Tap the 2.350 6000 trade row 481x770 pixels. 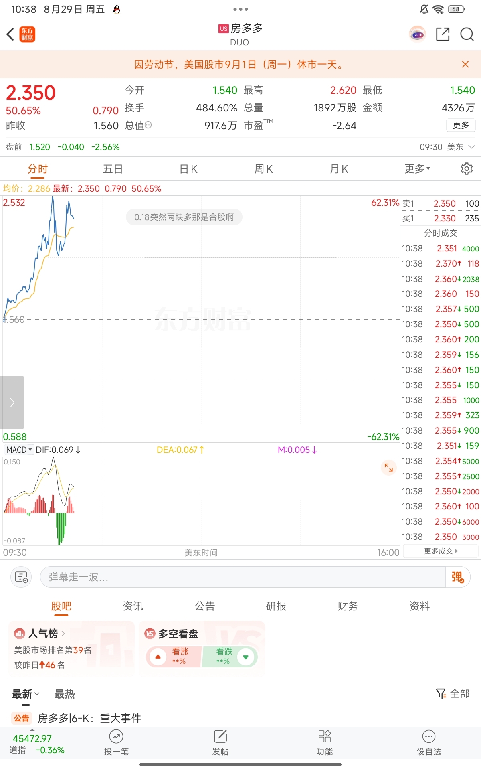[441, 521]
